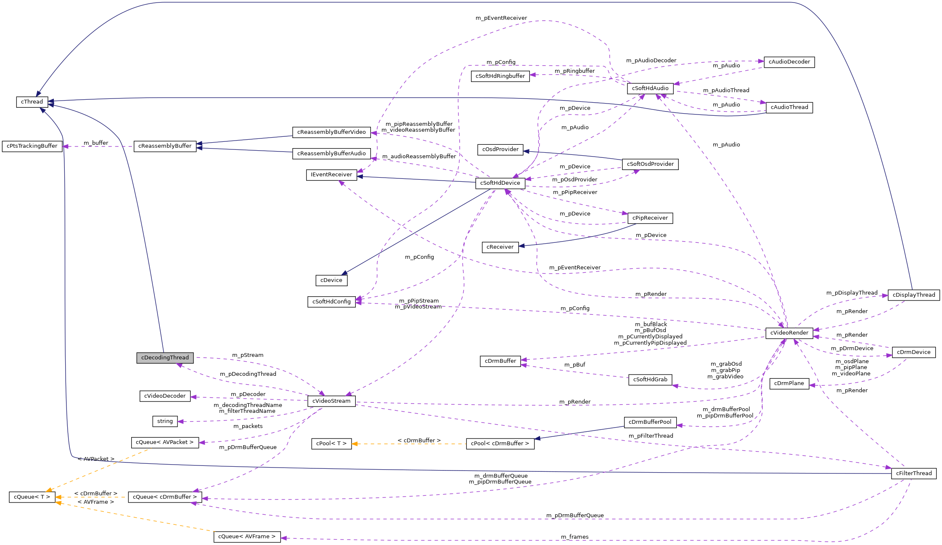The width and height of the screenshot is (942, 545).
Task: Select the cReassemblyBufferAudio class box
Action: pyautogui.click(x=332, y=154)
